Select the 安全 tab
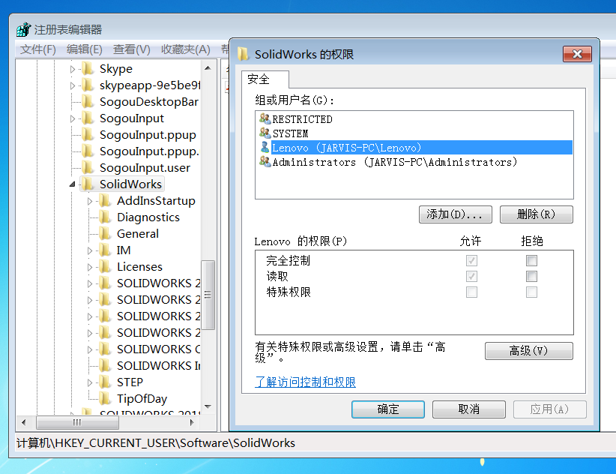Image resolution: width=616 pixels, height=474 pixels. (x=265, y=79)
